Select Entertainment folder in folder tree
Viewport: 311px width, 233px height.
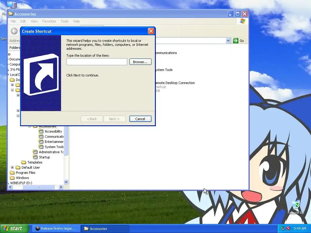tap(54, 142)
